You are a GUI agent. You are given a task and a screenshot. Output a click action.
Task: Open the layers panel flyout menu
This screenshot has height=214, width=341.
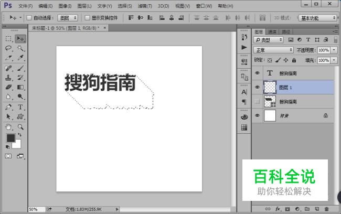point(335,32)
